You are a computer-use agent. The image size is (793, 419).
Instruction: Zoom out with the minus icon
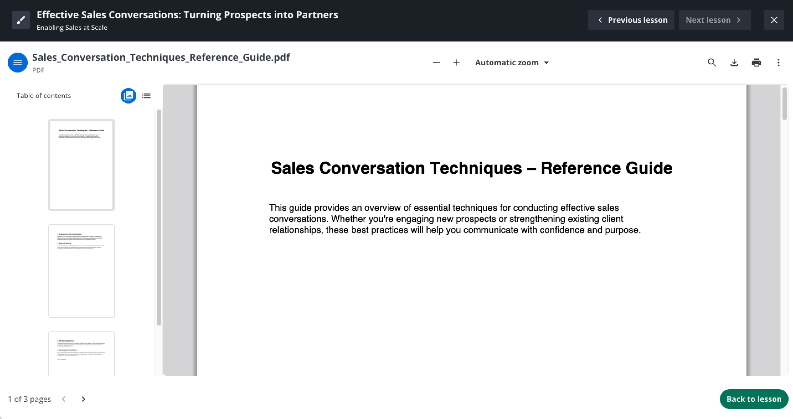[436, 63]
